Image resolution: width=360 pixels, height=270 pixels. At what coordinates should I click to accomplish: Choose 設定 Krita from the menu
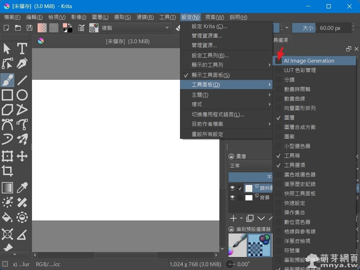coord(210,26)
